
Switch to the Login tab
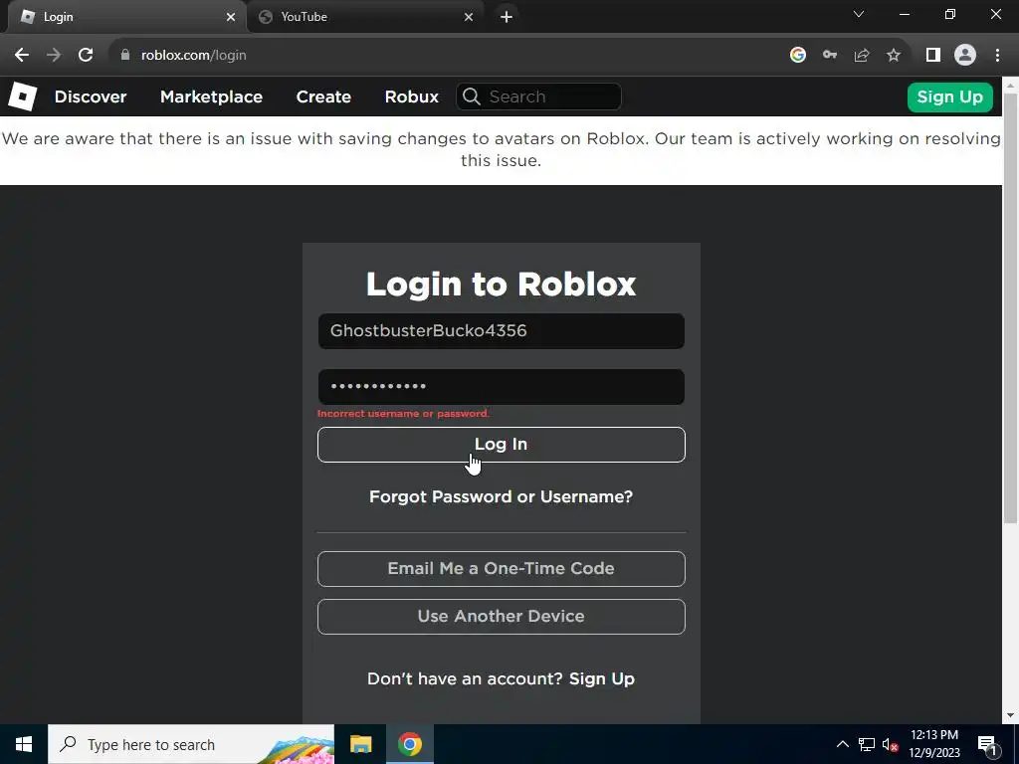point(126,17)
